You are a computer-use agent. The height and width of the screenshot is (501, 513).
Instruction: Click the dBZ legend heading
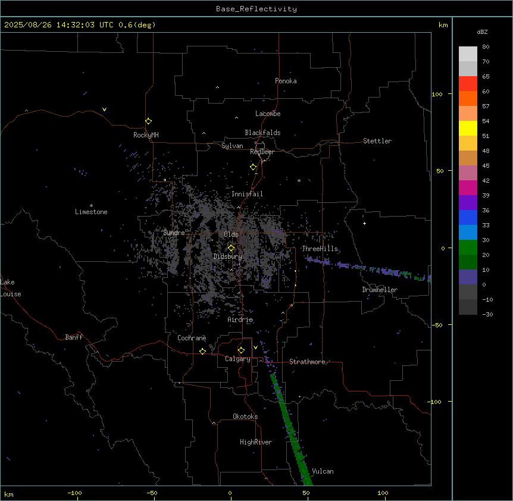pos(482,32)
